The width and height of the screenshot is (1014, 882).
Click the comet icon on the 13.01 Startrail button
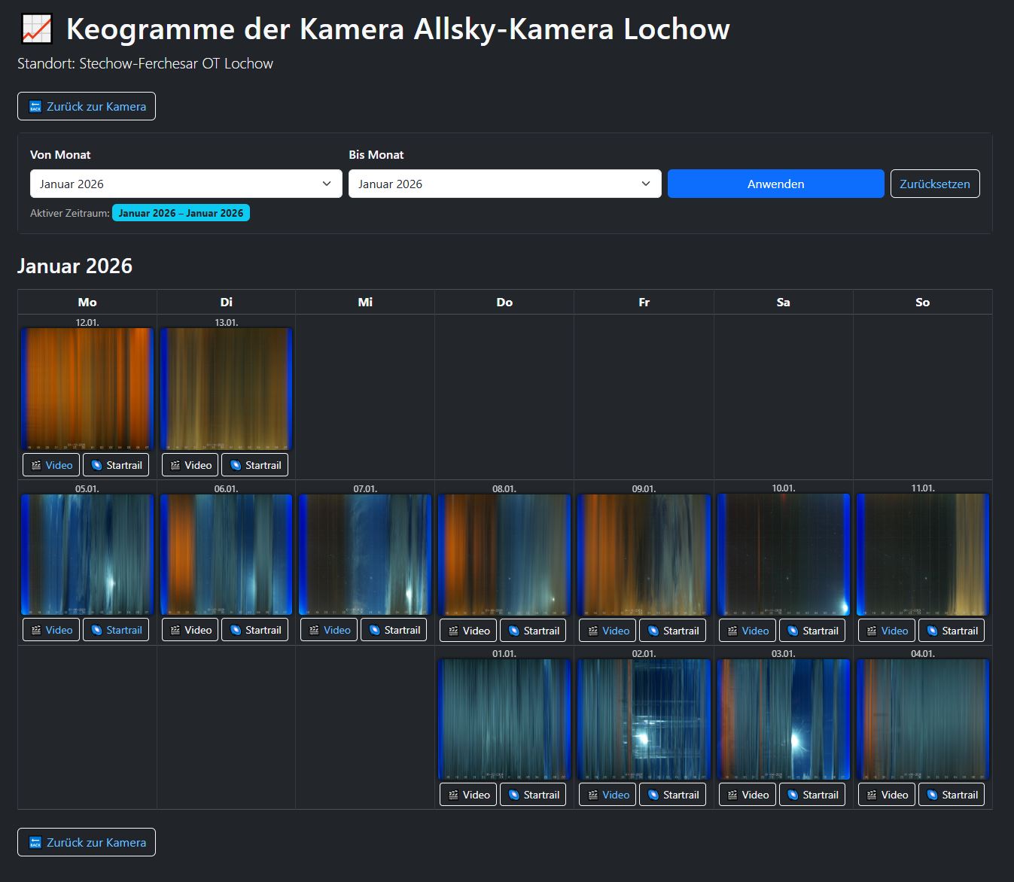pyautogui.click(x=237, y=464)
